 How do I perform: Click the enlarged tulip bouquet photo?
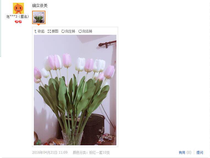75,90
